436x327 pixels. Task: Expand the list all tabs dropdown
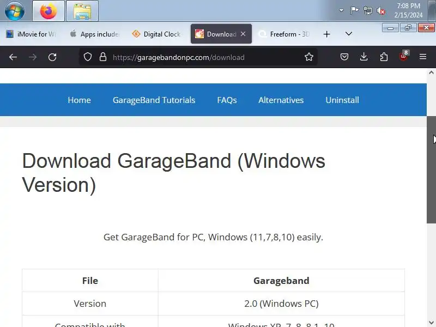pyautogui.click(x=349, y=34)
